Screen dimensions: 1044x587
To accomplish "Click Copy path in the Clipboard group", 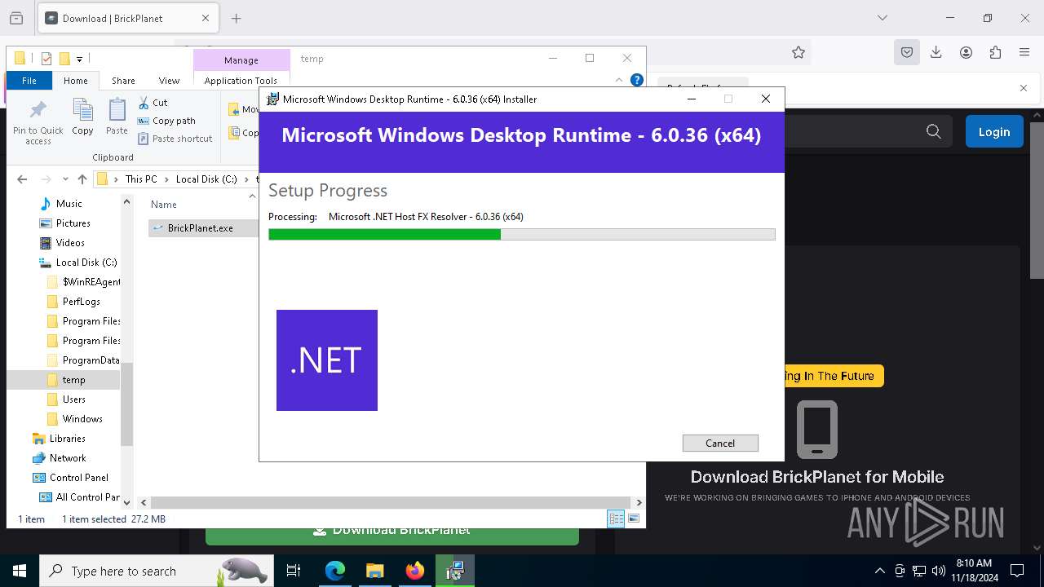I will 166,121.
